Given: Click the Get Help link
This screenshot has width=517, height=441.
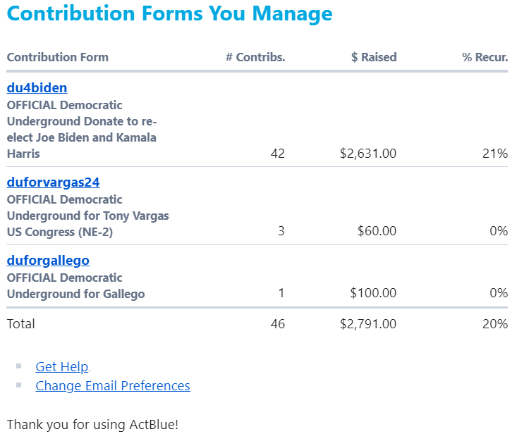Looking at the screenshot, I should tap(62, 367).
